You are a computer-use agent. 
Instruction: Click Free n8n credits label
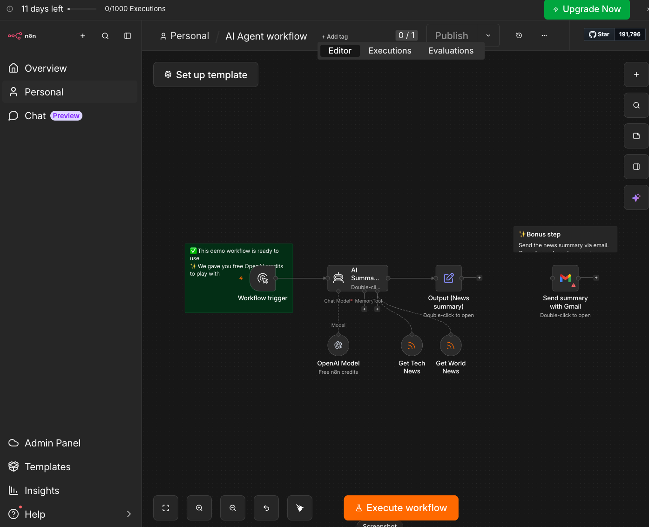click(338, 372)
